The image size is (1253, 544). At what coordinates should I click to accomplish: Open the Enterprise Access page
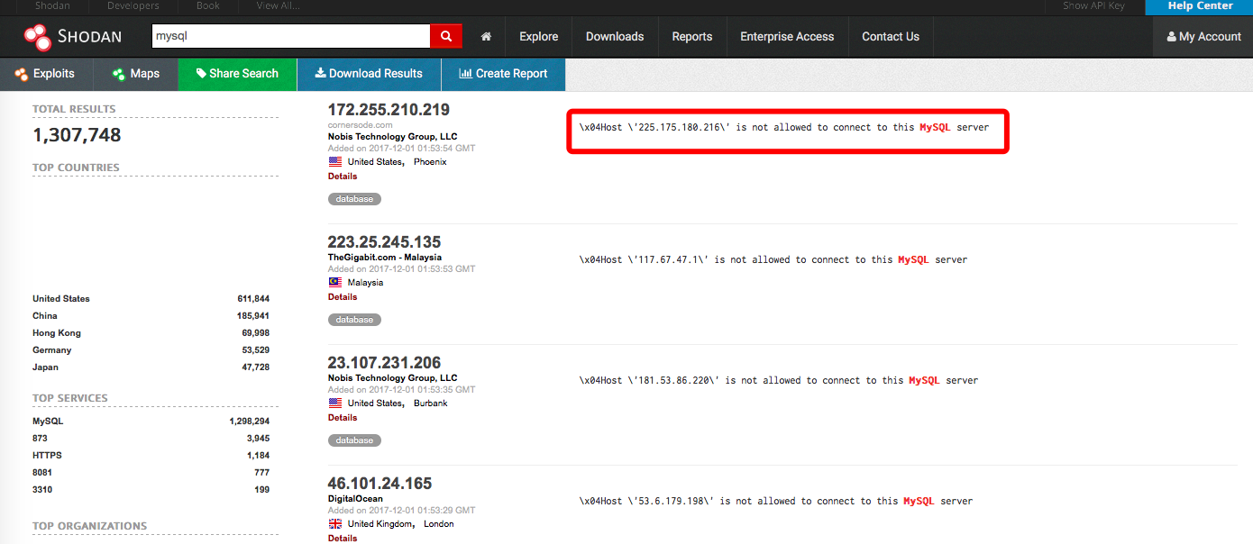pyautogui.click(x=787, y=37)
